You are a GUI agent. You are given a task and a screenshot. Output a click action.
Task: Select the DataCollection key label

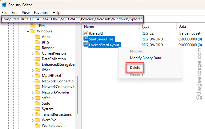54,59
